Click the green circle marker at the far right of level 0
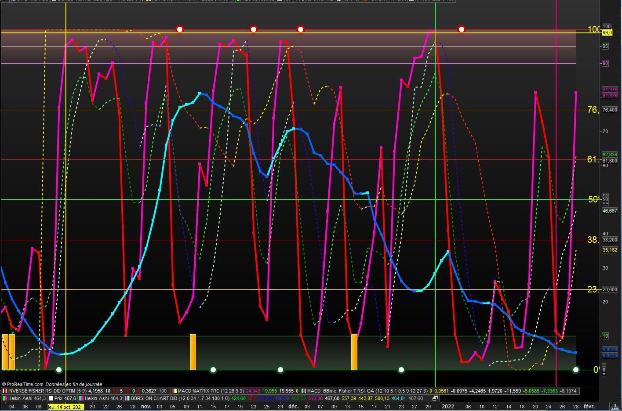 tap(576, 370)
